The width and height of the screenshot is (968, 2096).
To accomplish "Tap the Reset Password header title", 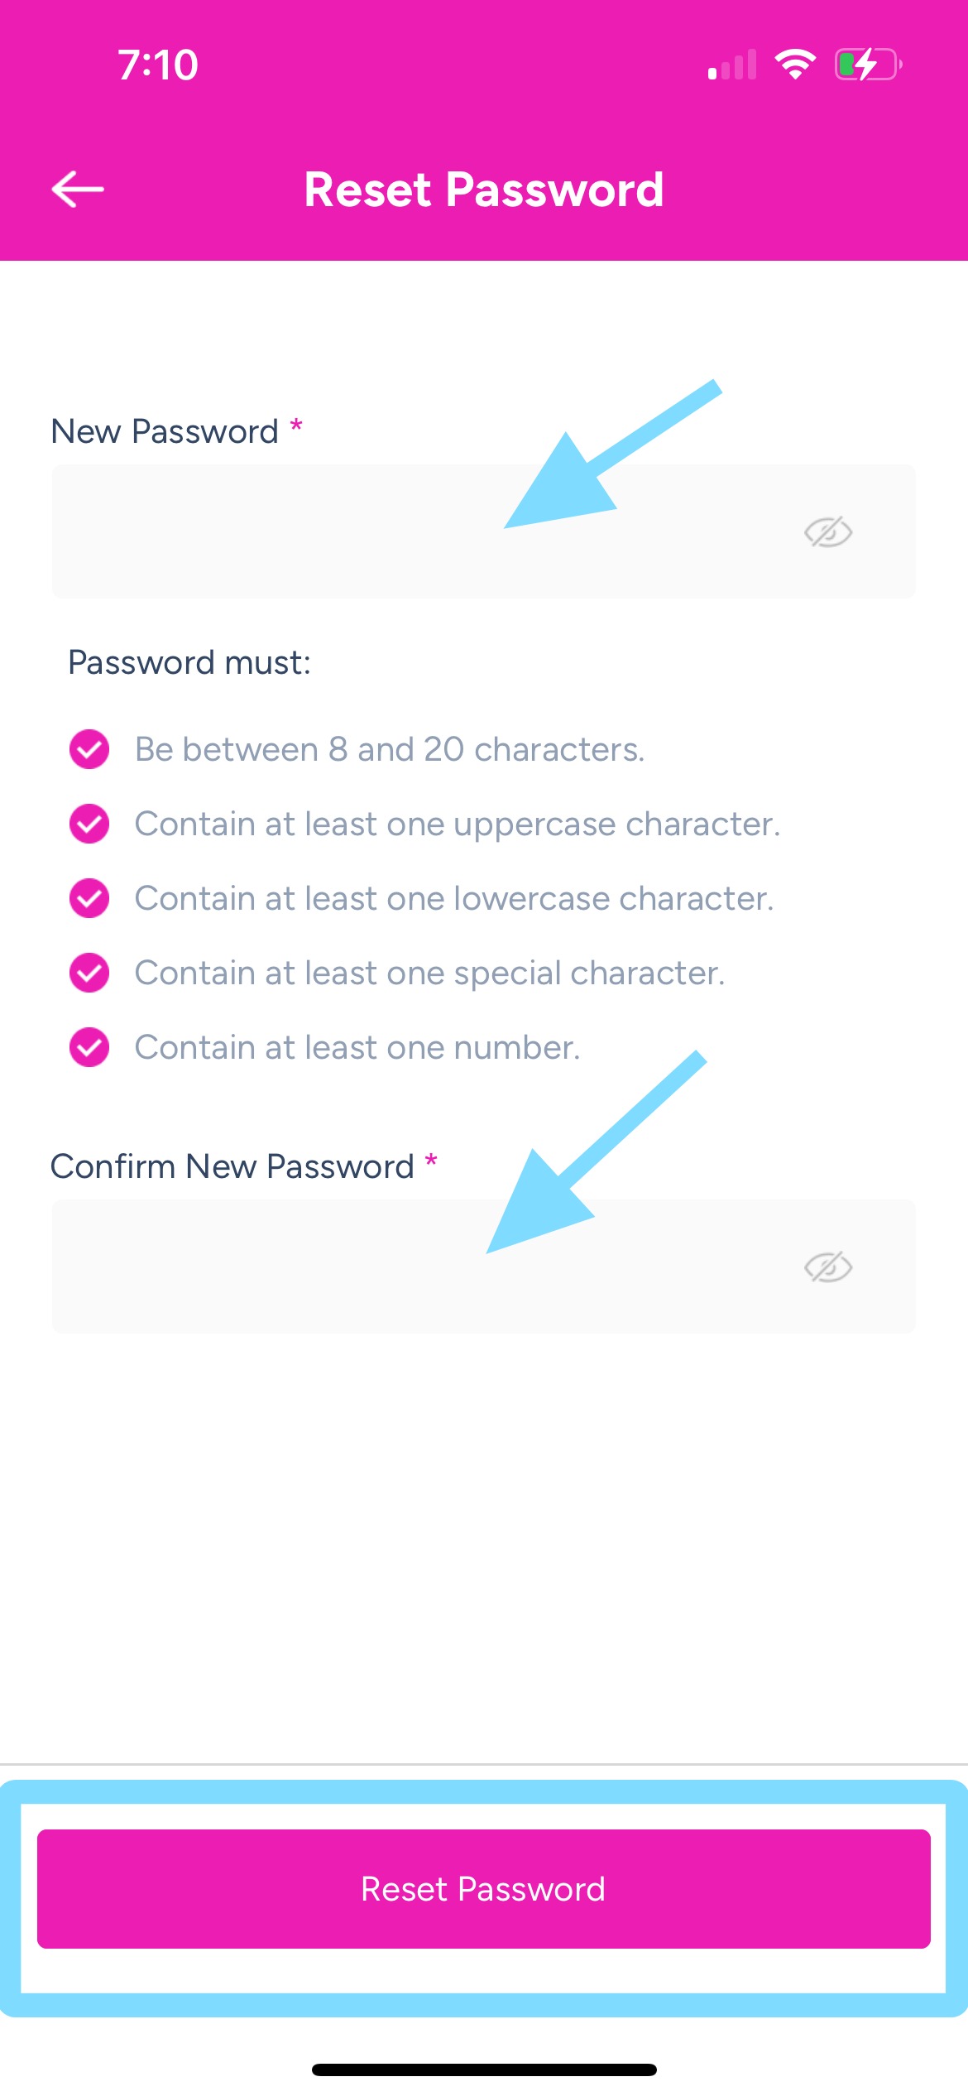I will [484, 190].
